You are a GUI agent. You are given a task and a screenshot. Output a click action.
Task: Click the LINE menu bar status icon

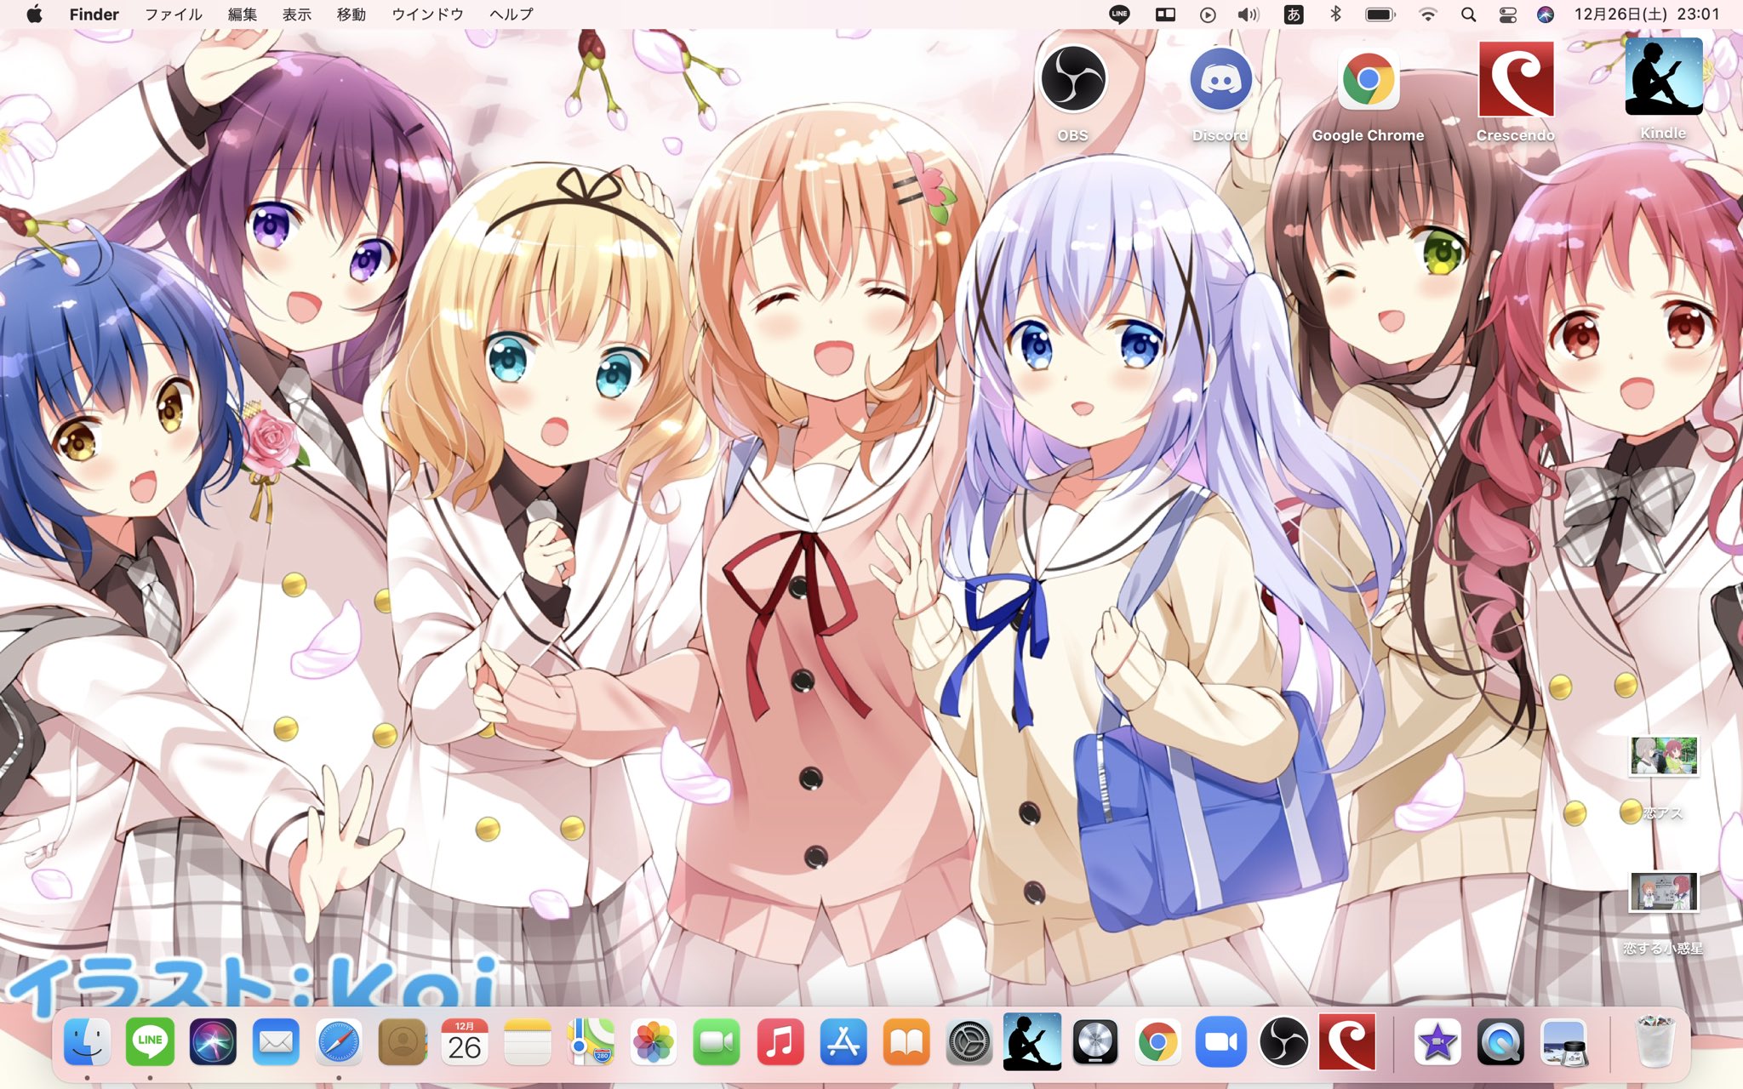1119,14
